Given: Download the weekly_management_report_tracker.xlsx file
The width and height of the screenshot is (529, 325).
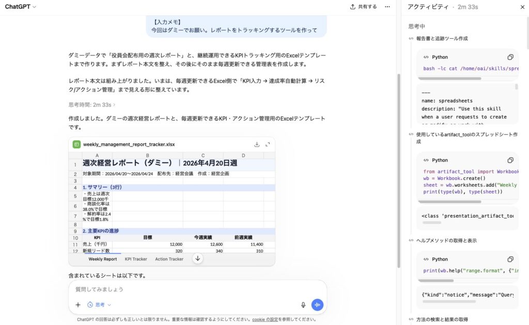Looking at the screenshot, I should click(257, 144).
